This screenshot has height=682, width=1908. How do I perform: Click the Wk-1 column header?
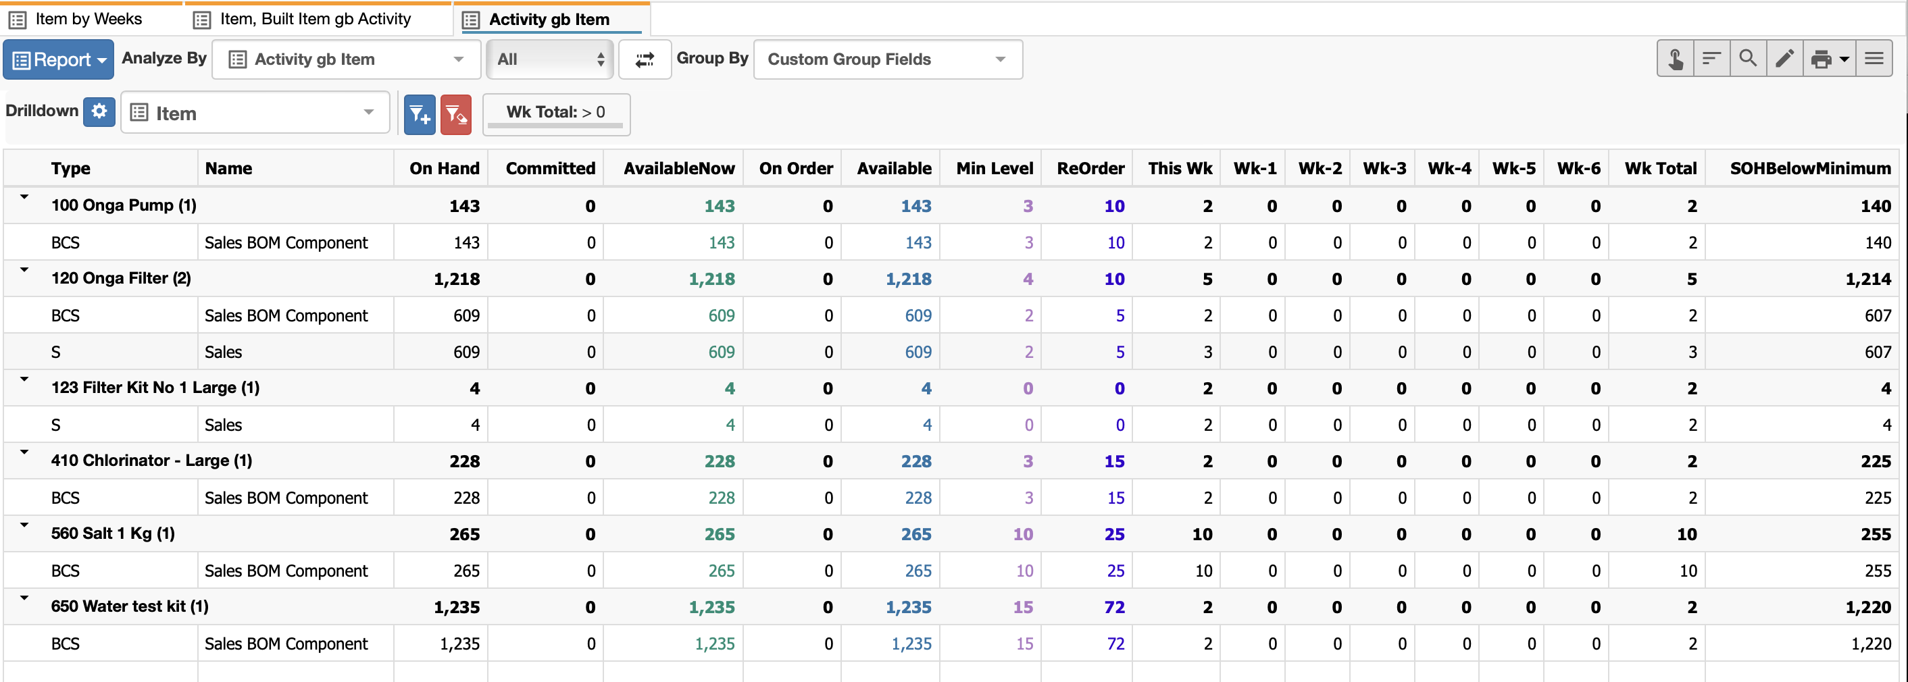click(1255, 168)
